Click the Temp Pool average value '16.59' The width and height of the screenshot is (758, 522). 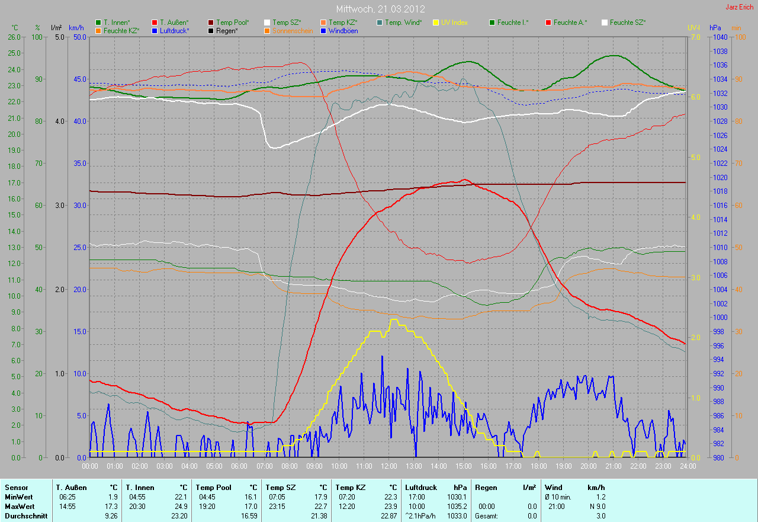click(x=250, y=516)
